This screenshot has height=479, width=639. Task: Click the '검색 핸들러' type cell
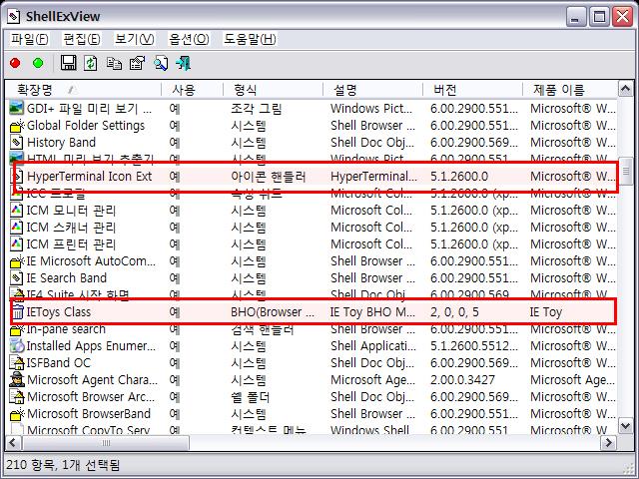262,329
